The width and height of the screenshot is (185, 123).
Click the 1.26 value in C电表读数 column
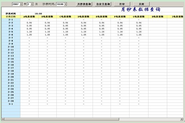pyautogui.click(x=65, y=32)
